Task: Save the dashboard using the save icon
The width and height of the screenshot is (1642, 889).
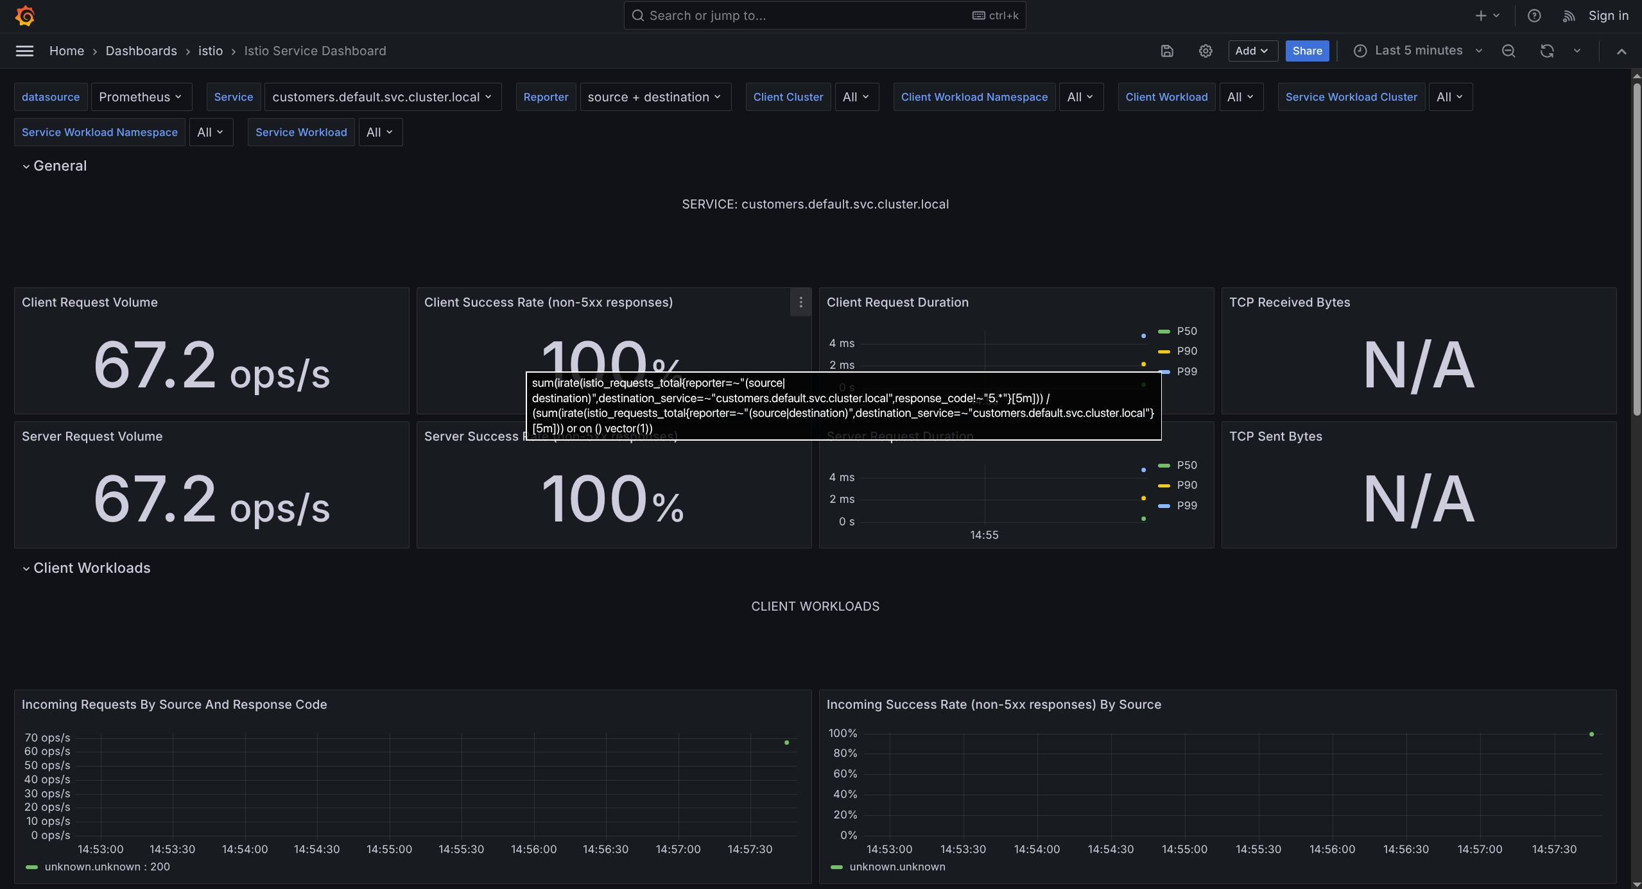Action: tap(1167, 51)
